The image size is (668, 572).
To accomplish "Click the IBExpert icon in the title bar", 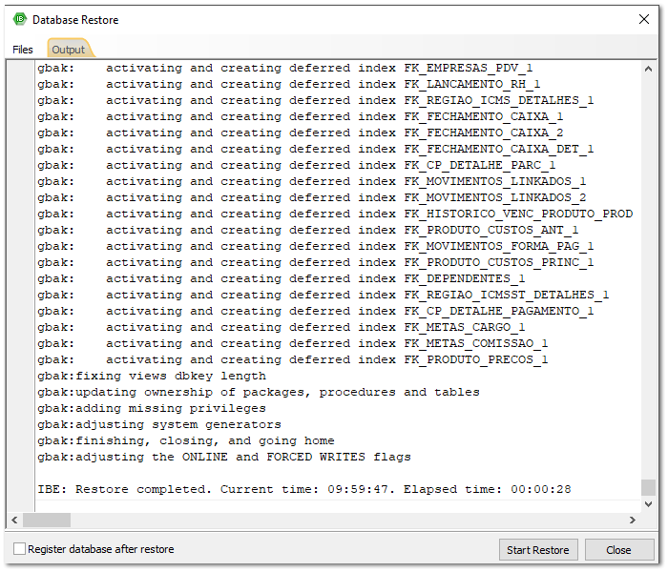I will 20,19.
